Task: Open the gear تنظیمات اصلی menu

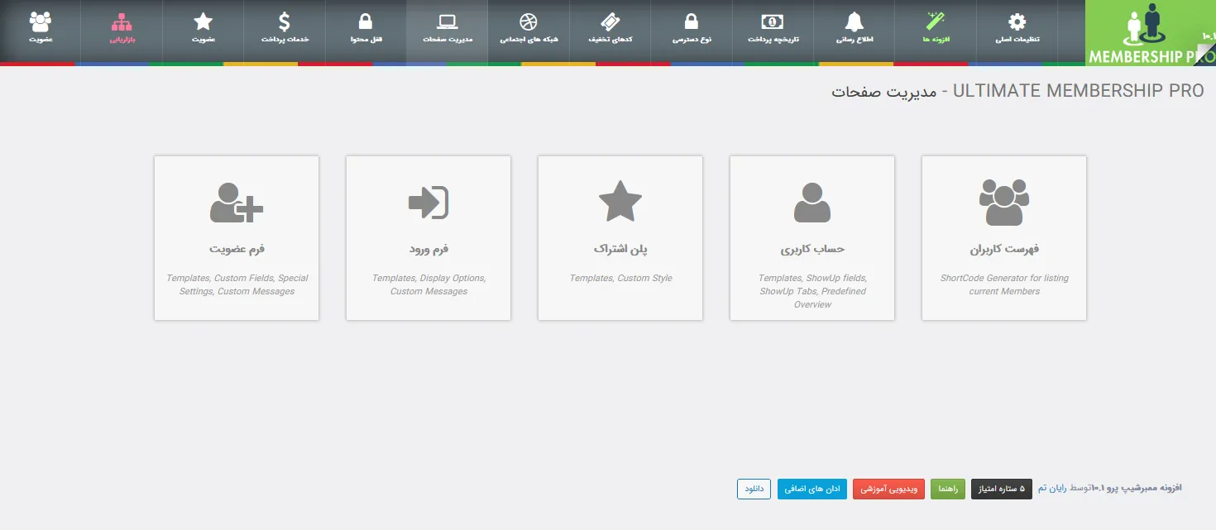Action: pos(1017,31)
